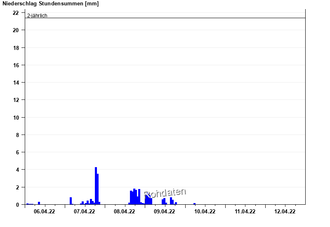
Task: Click the tallest blue precipitation bar
Action: point(96,186)
